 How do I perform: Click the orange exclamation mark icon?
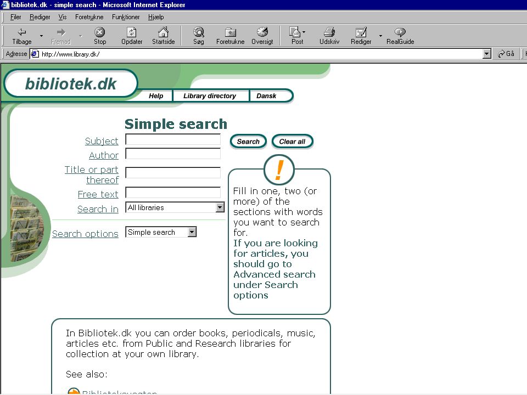(x=279, y=170)
